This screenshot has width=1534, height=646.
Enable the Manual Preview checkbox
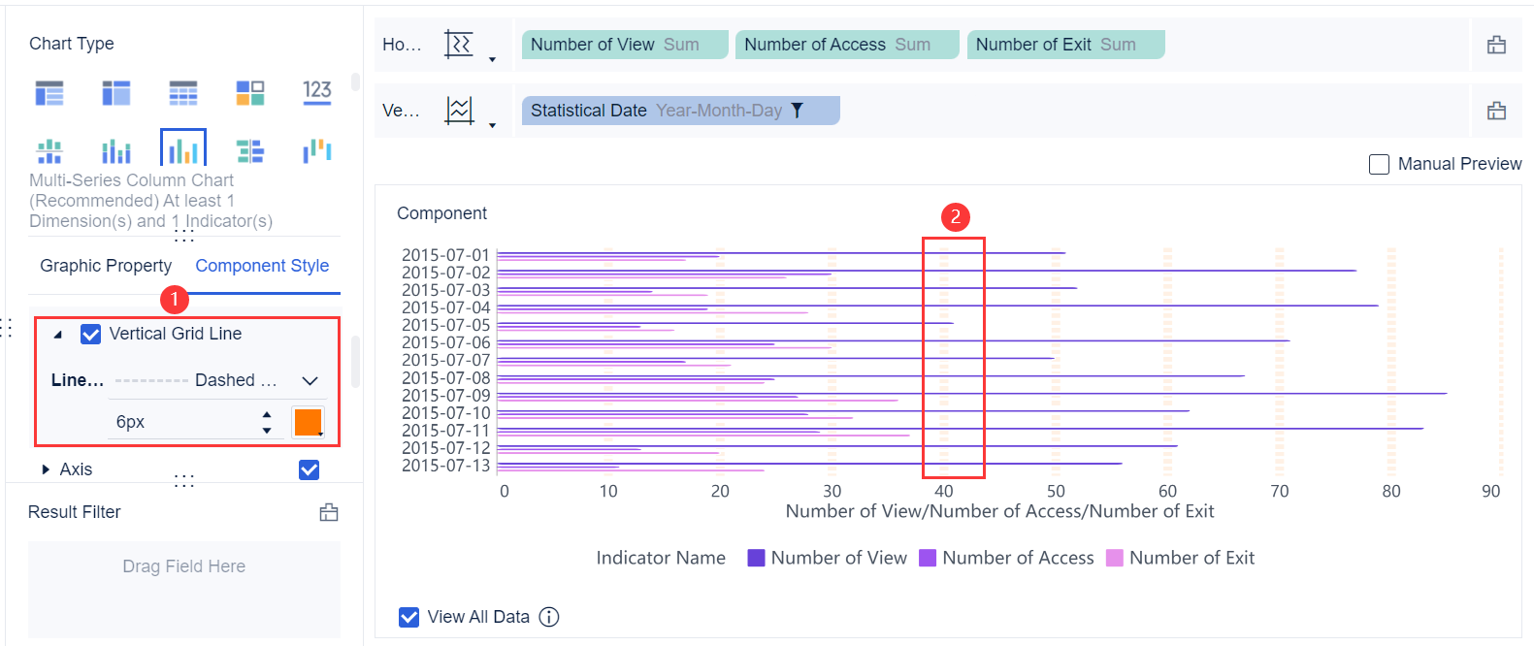point(1379,164)
